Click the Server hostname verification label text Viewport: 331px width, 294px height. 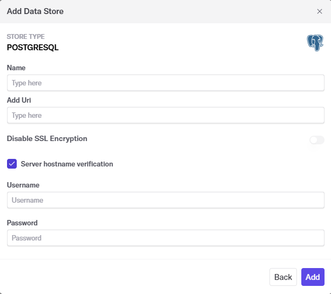click(x=66, y=164)
